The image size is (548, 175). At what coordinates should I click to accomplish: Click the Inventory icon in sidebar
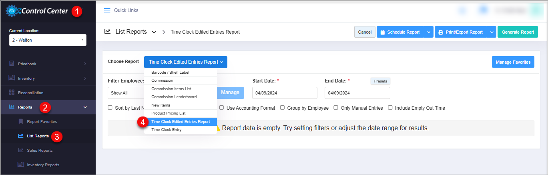tap(12, 78)
